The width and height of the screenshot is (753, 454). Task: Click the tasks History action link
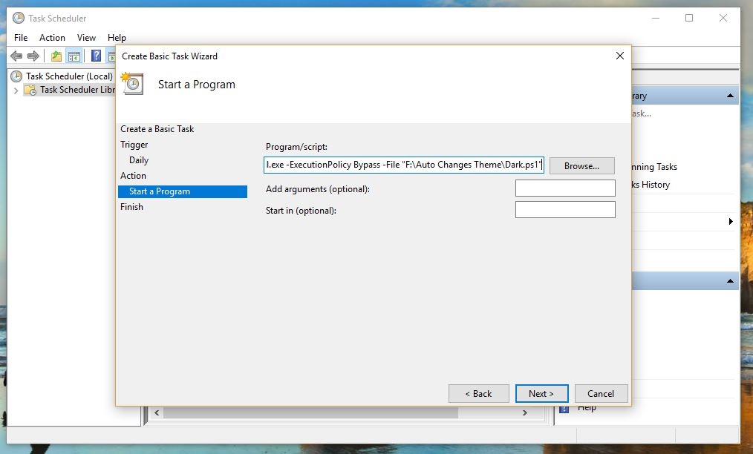tap(651, 185)
